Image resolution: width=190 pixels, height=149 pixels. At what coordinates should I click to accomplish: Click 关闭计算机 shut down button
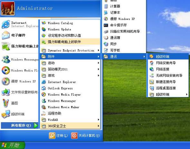click(x=86, y=135)
